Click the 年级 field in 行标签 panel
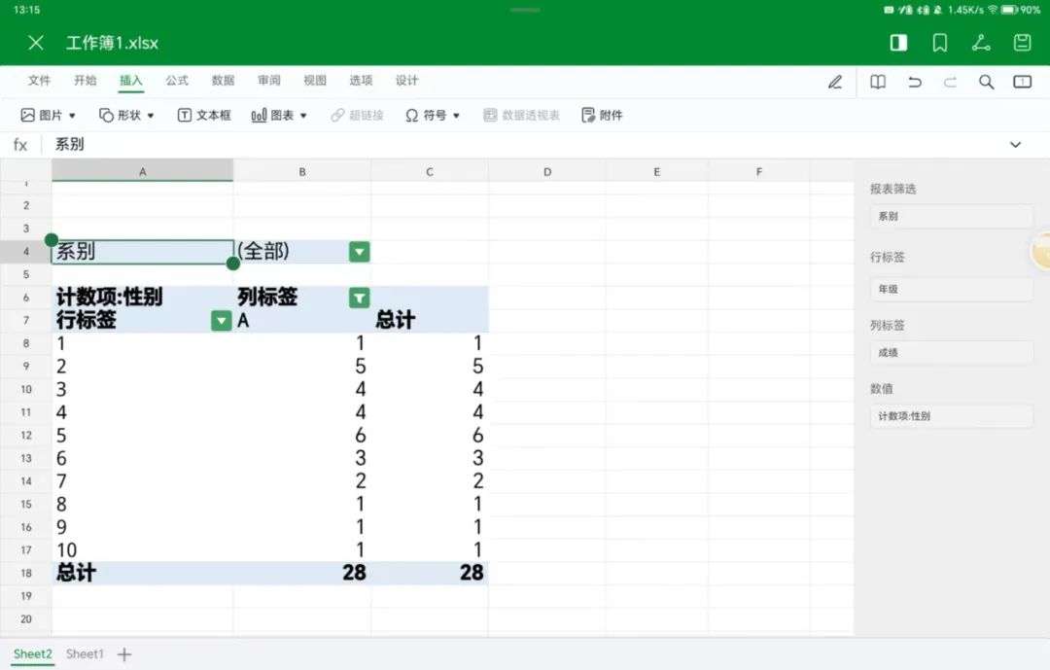Viewport: 1050px width, 670px height. [951, 289]
